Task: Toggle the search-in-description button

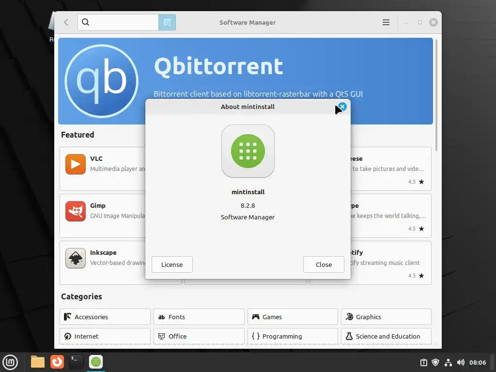Action: 167,22
